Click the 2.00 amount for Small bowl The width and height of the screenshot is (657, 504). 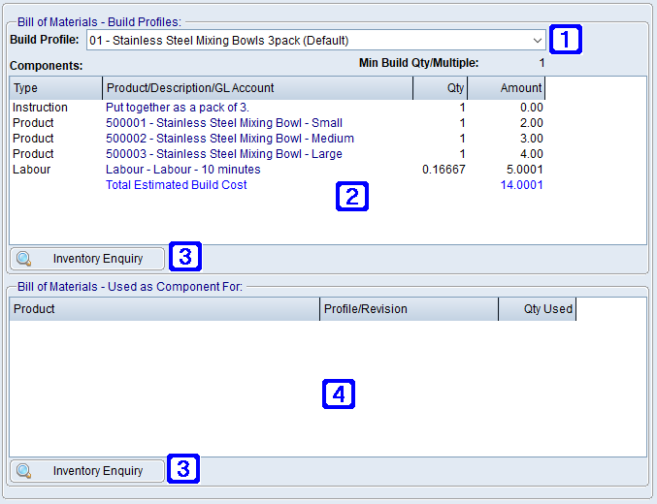pyautogui.click(x=532, y=123)
